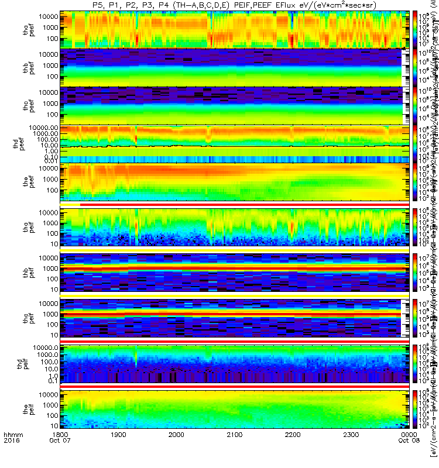
Task: Click the '2100' time axis label
Action: coord(235,435)
